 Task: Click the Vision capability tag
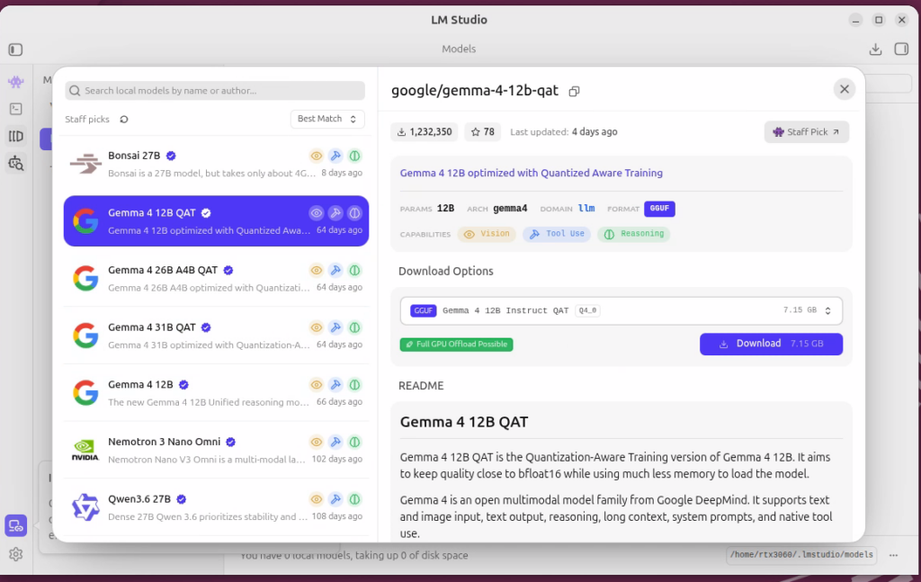point(487,234)
